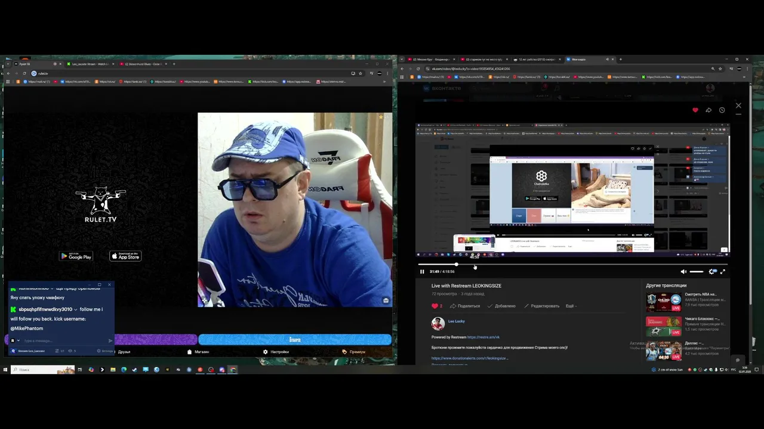Image resolution: width=764 pixels, height=429 pixels.
Task: Click the gift icon on webcam video
Action: pos(386,300)
